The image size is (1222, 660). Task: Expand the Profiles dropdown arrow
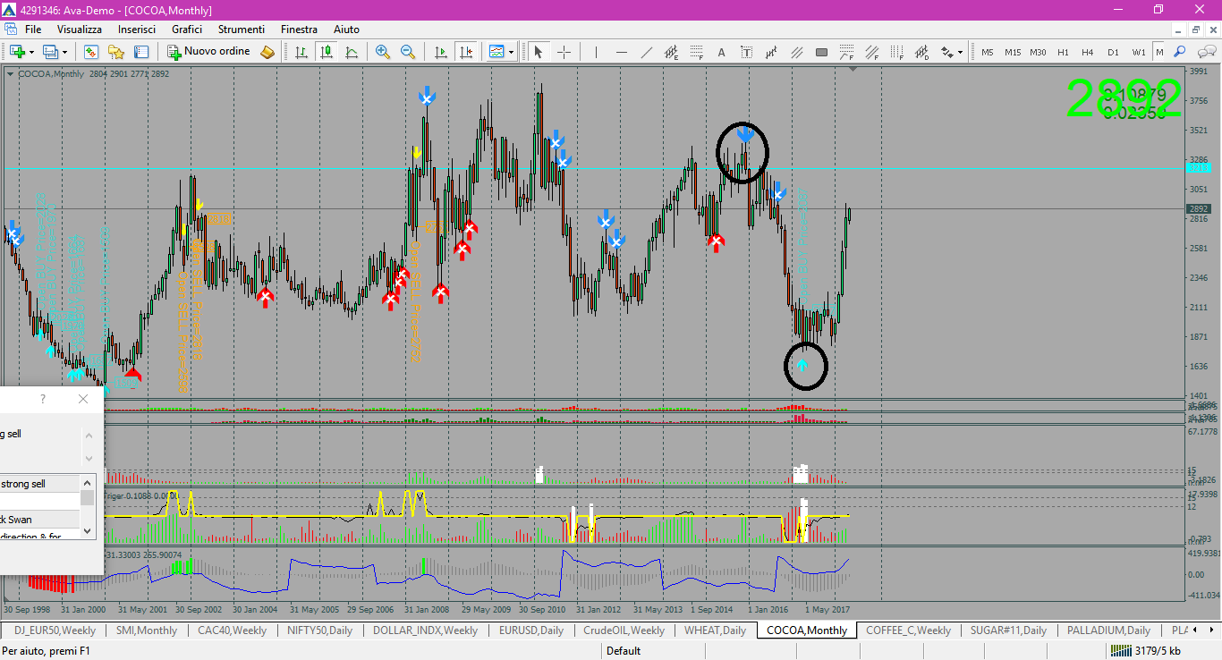(x=64, y=52)
